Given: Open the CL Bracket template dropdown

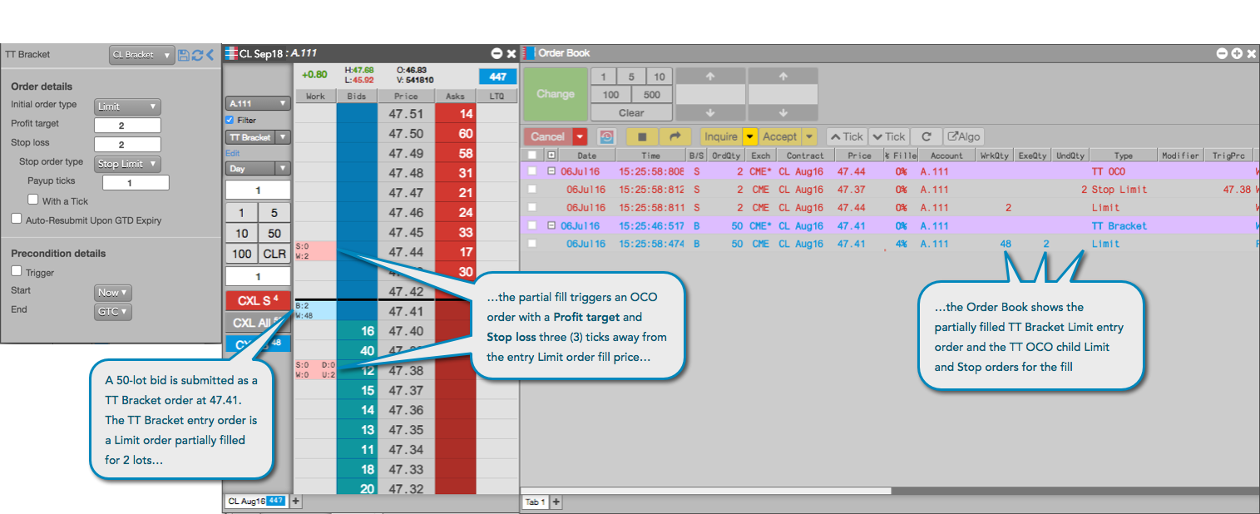Looking at the screenshot, I should coord(142,55).
